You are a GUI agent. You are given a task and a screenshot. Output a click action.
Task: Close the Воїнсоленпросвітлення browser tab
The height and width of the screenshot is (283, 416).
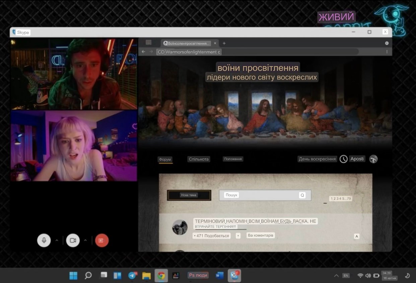pos(215,43)
